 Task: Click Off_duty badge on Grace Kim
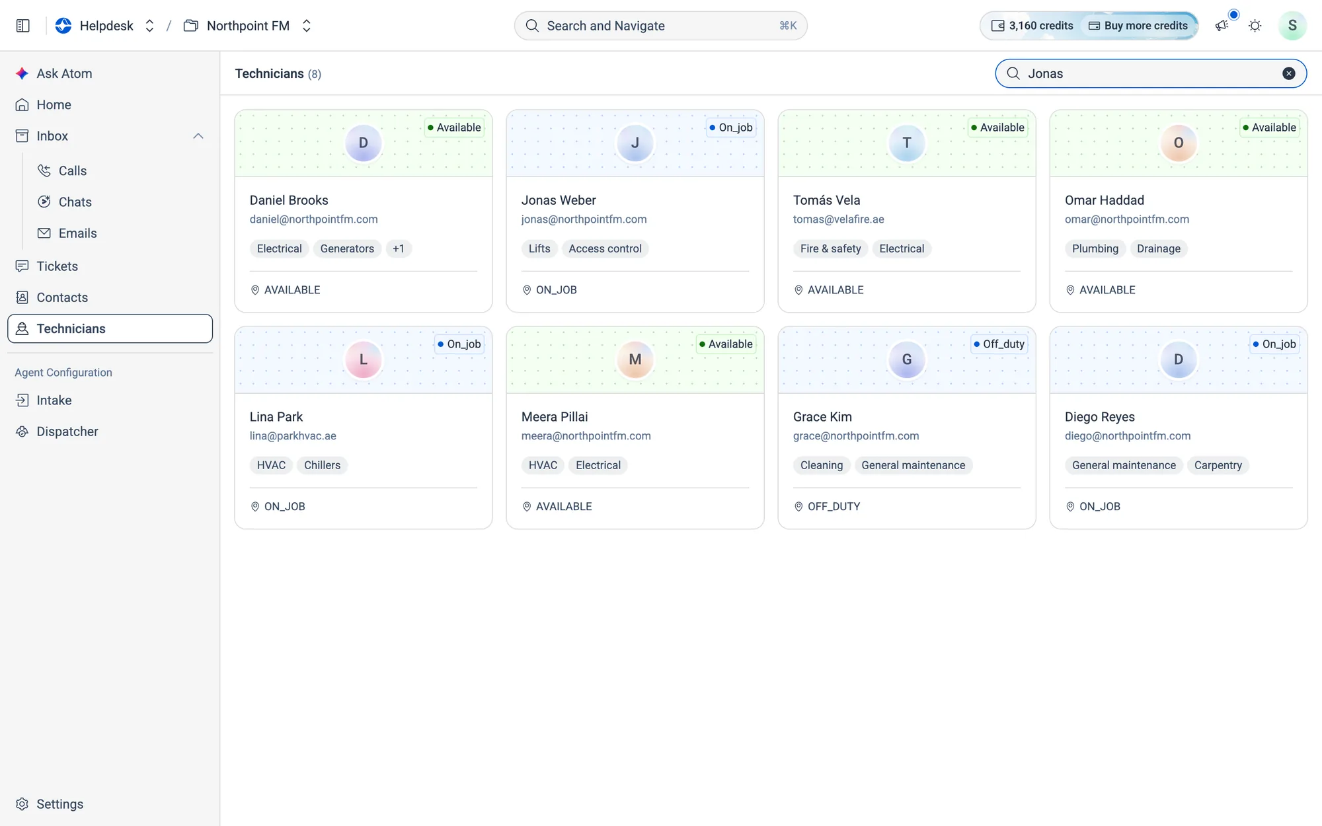(999, 344)
